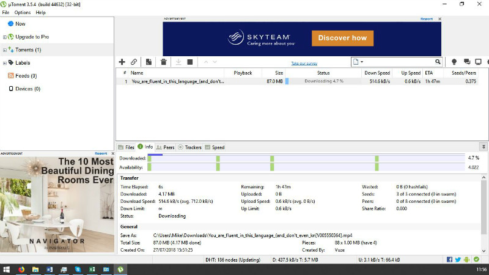The height and width of the screenshot is (275, 489).
Task: Click the dining rooms ad thumbnail
Action: coord(57,204)
